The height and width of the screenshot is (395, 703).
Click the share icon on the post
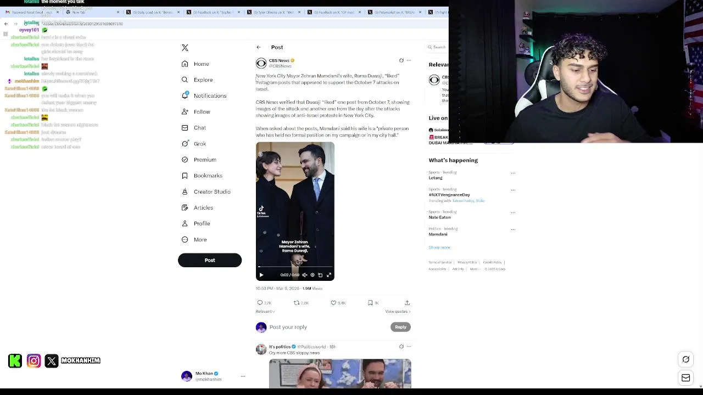pos(407,303)
